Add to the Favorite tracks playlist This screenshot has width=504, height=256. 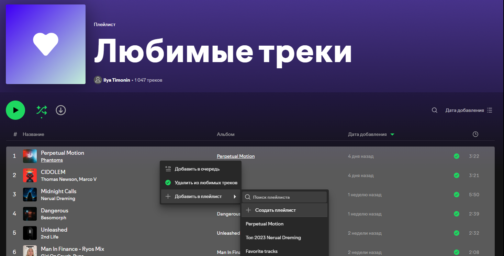(x=284, y=251)
